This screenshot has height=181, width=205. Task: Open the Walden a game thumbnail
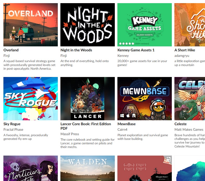pos(88,168)
